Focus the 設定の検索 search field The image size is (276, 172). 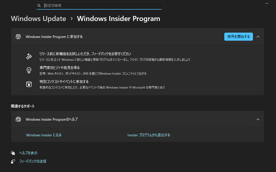[x=99, y=6]
